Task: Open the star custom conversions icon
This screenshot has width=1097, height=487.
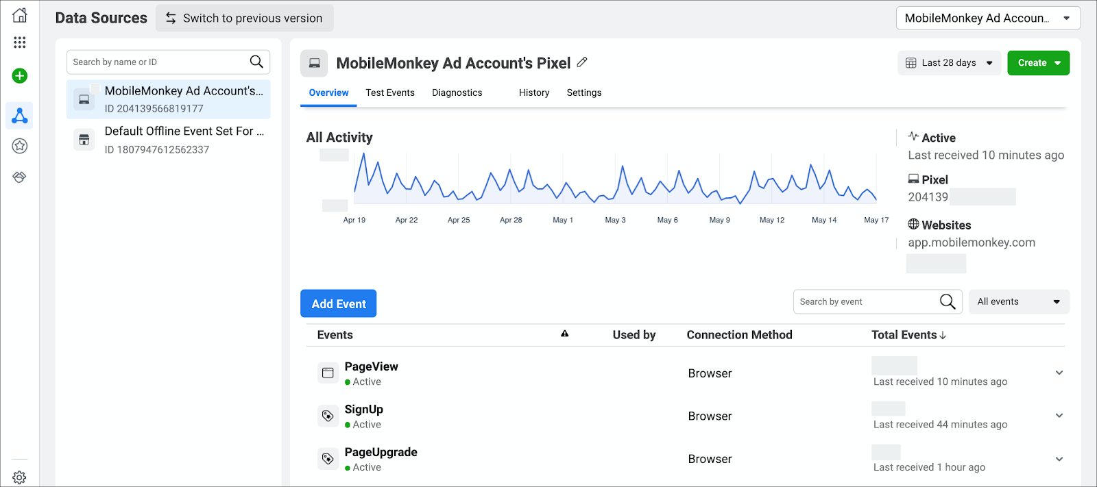Action: (x=20, y=146)
